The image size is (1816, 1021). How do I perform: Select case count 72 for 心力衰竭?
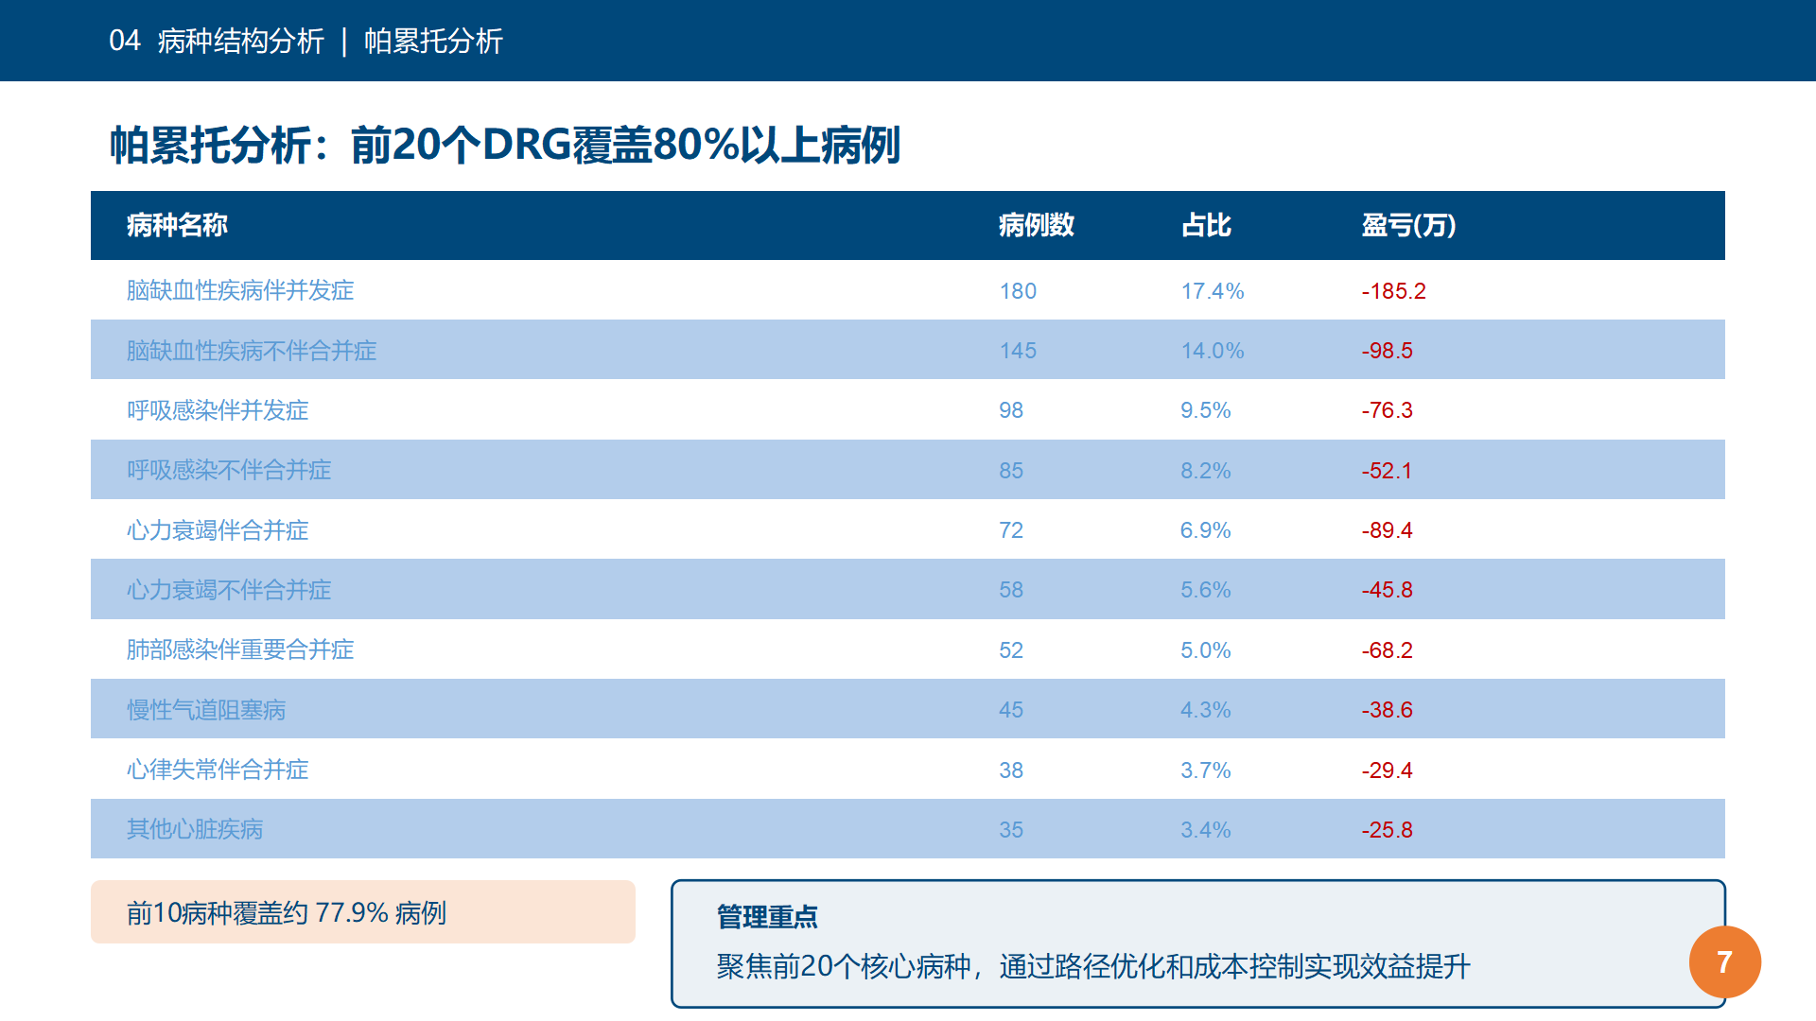(x=1011, y=530)
